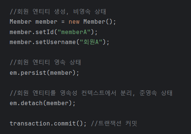Click the comment '//회원 엔티티 생성, 비영속 상태'
191x134 pixels.
click(x=58, y=12)
